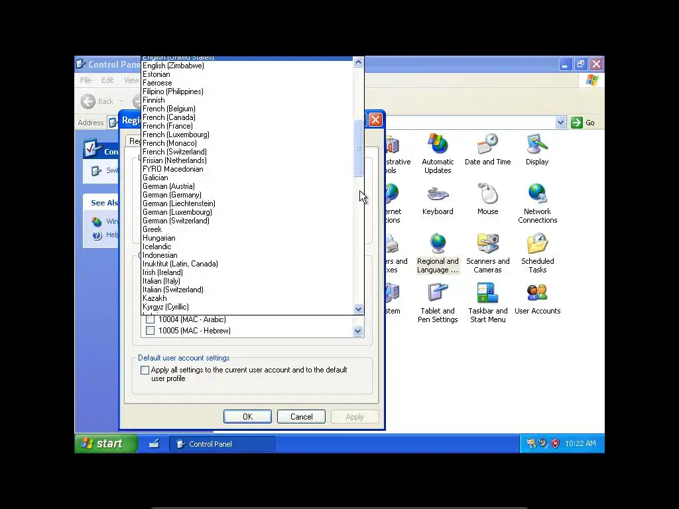The width and height of the screenshot is (679, 509).
Task: Click the Help question mark icon
Action: 97,235
